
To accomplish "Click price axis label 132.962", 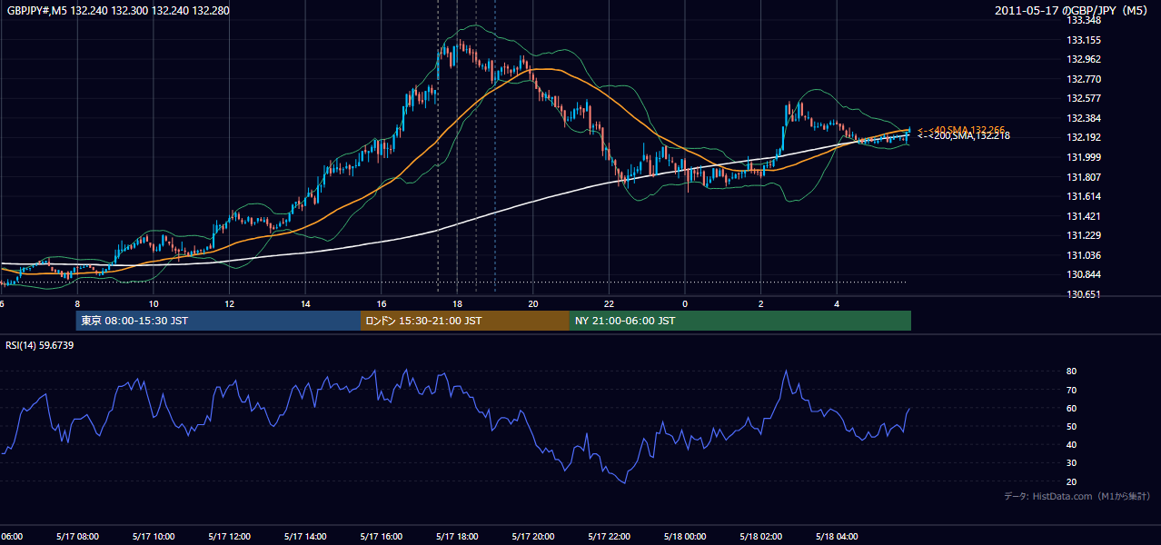I will click(x=1084, y=59).
